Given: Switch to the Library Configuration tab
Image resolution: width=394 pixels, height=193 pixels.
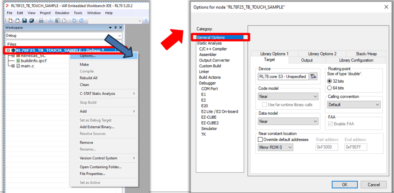Looking at the screenshot, I should click(356, 60).
